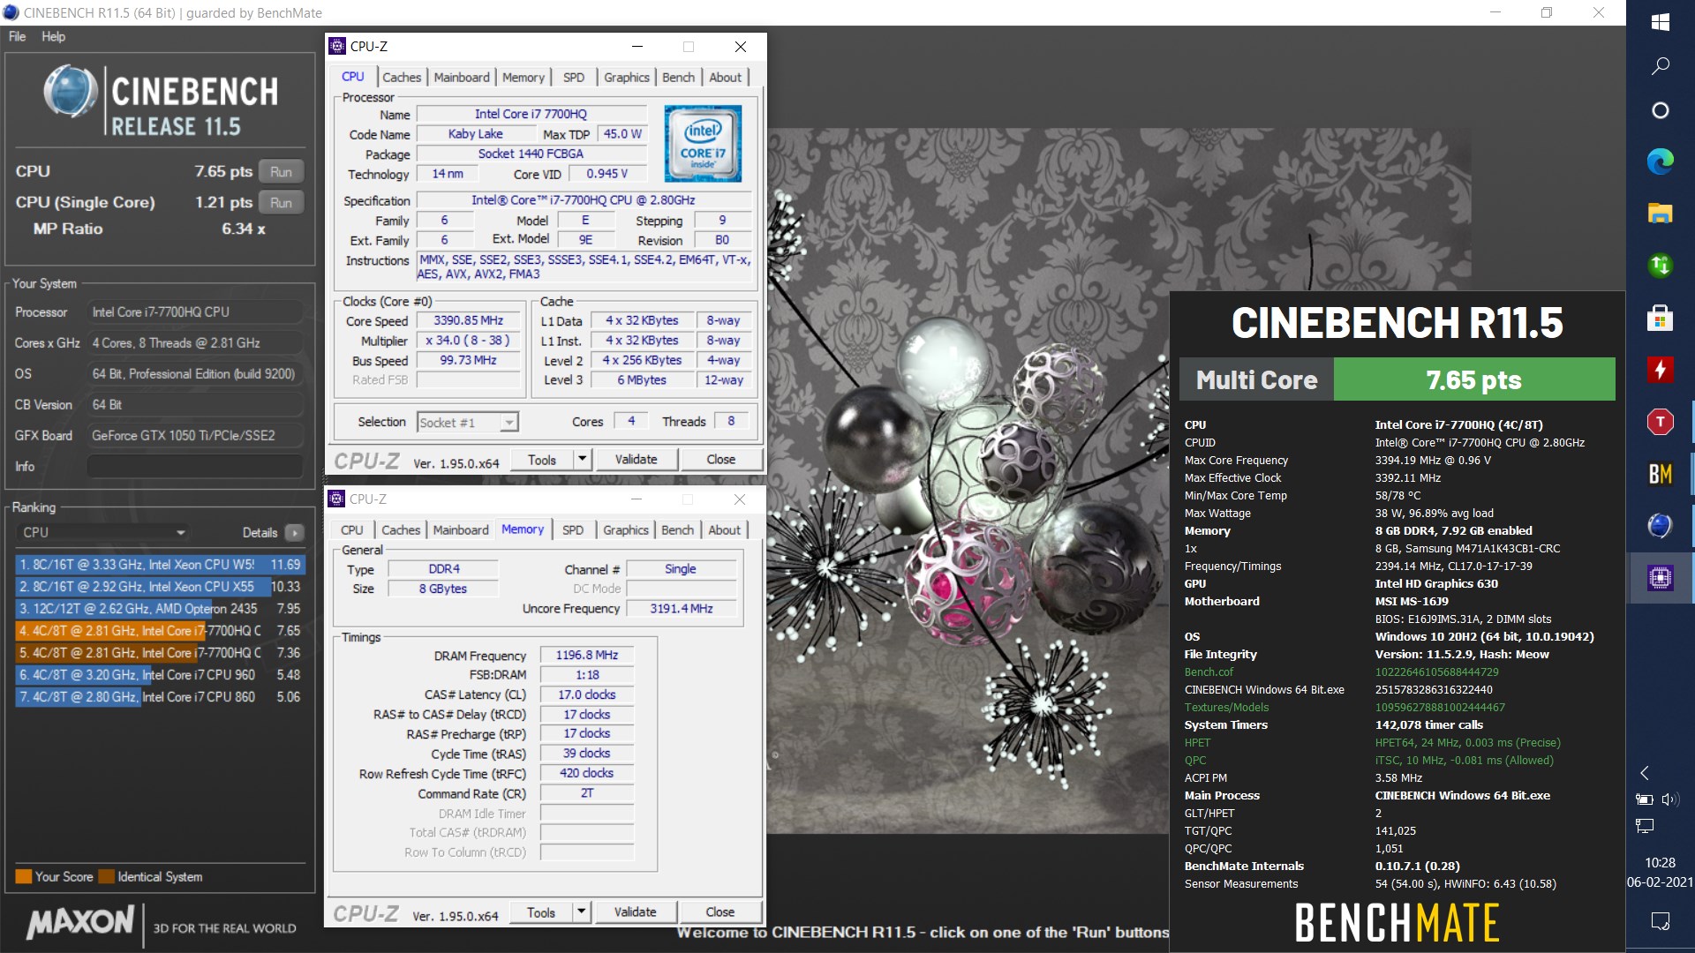This screenshot has width=1695, height=953.
Task: Open About tab in bottom CPU-Z
Action: coord(725,529)
